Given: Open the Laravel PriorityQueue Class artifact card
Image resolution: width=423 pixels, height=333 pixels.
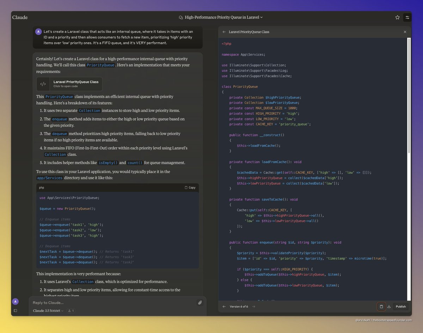Looking at the screenshot, I should (69, 84).
